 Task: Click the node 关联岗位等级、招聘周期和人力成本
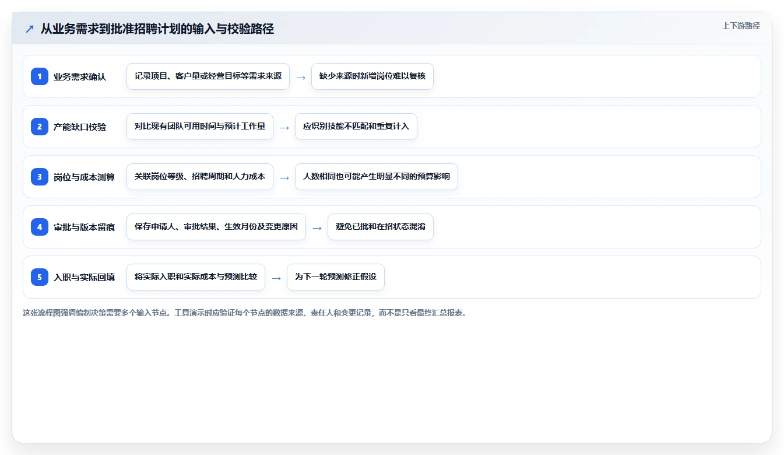200,177
